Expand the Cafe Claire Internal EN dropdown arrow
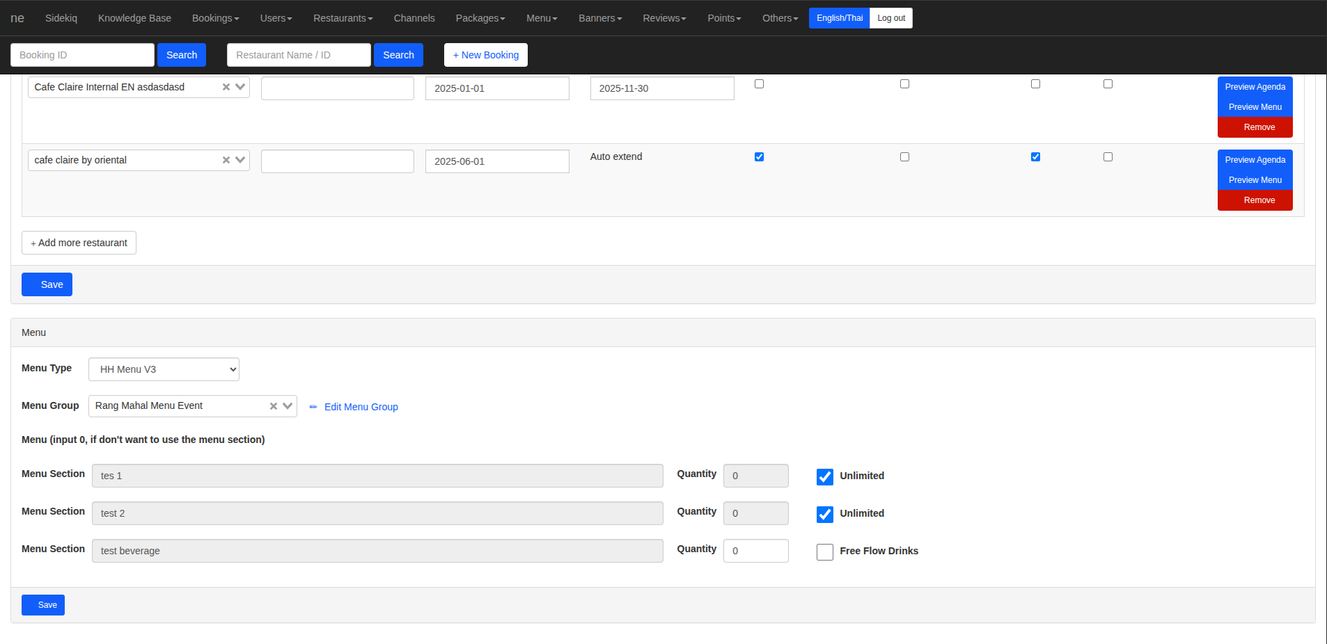This screenshot has width=1327, height=644. click(x=240, y=87)
